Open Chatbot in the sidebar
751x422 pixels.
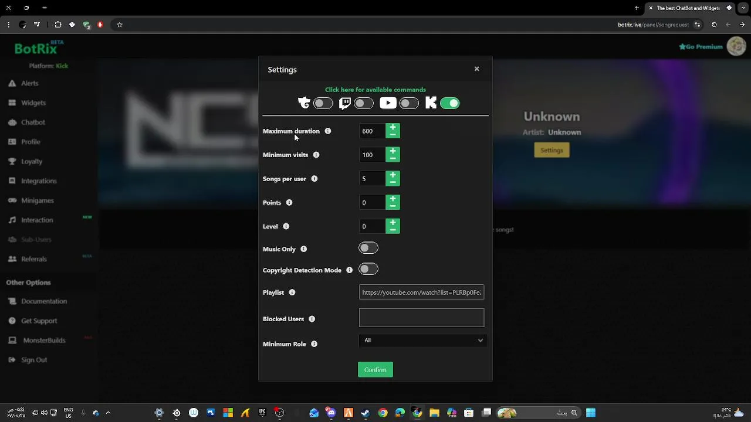[x=26, y=122]
